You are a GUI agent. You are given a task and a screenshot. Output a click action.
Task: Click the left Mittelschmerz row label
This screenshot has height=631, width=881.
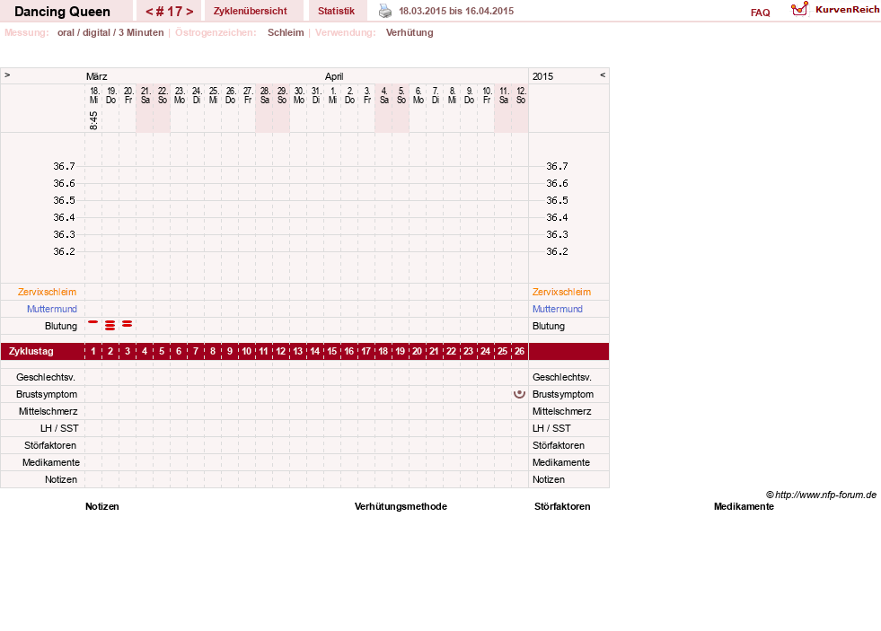point(48,411)
